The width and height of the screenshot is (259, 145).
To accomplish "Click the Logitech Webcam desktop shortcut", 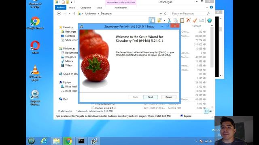I will coord(35,97).
